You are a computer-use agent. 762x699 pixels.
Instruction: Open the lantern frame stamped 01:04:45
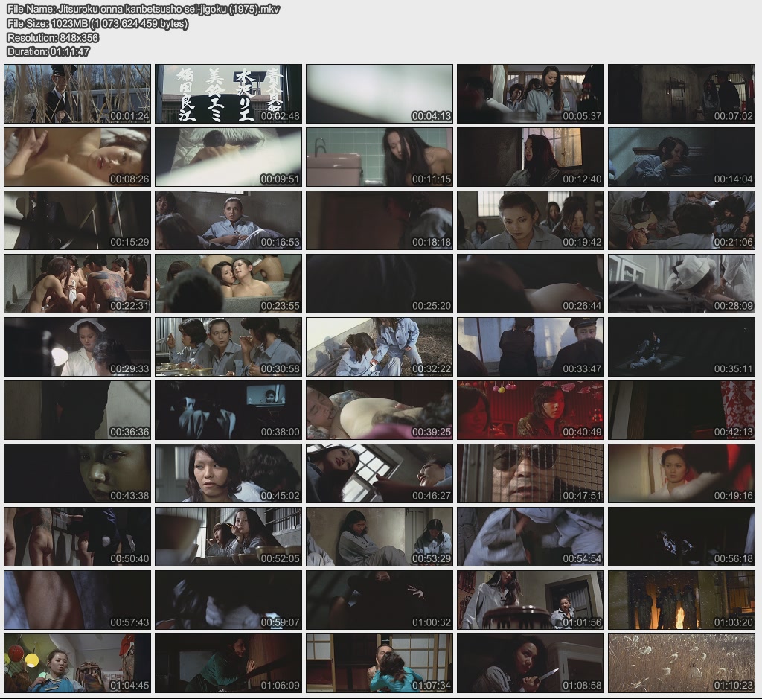tap(77, 663)
